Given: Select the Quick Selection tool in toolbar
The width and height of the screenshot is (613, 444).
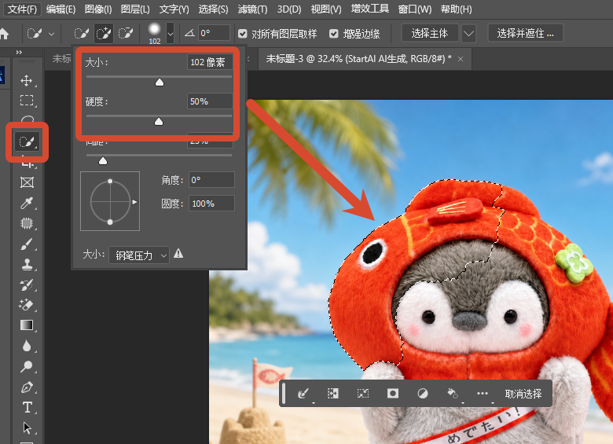Looking at the screenshot, I should coord(27,141).
